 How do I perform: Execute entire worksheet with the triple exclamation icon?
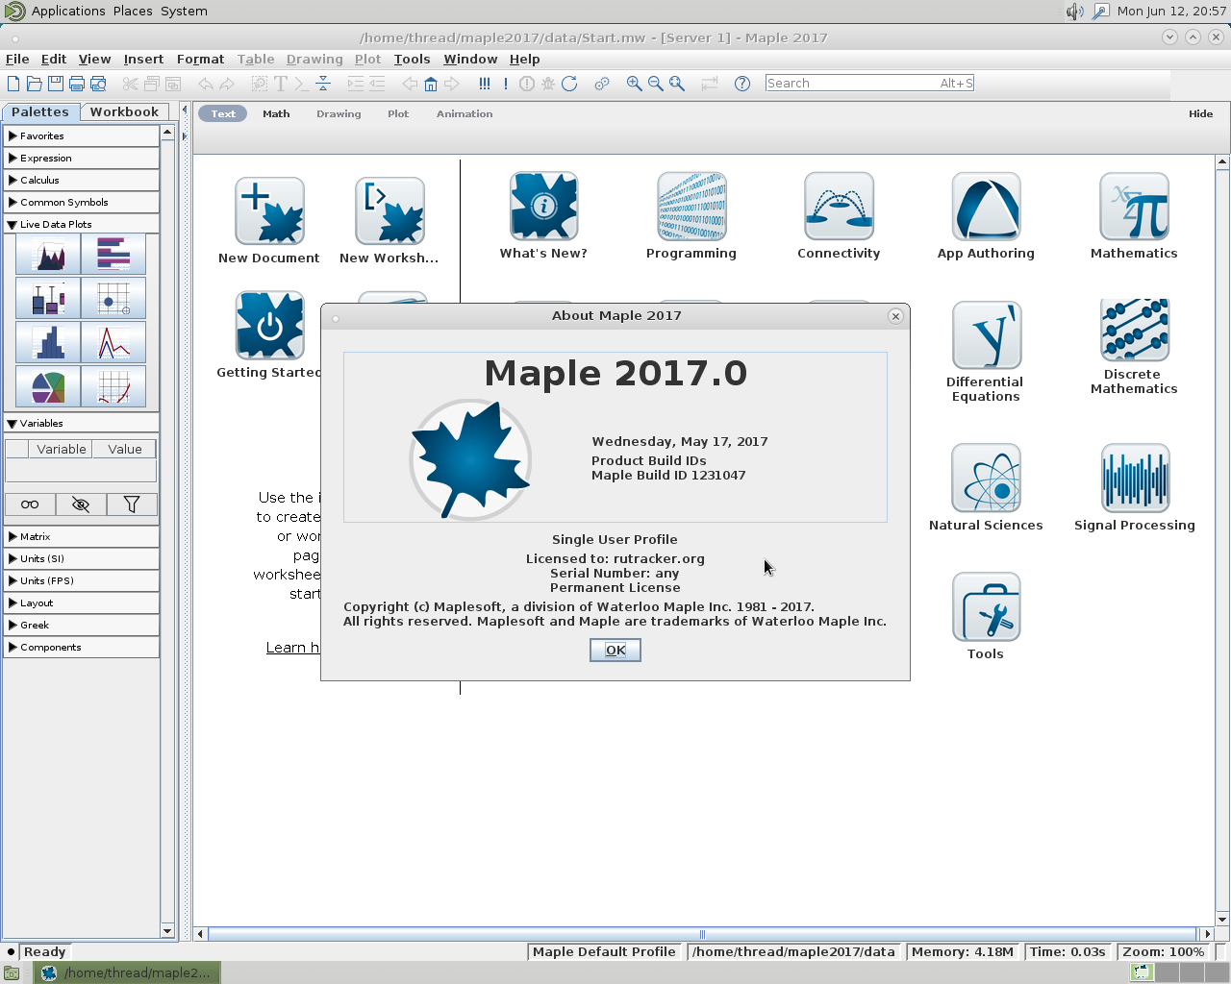[484, 84]
